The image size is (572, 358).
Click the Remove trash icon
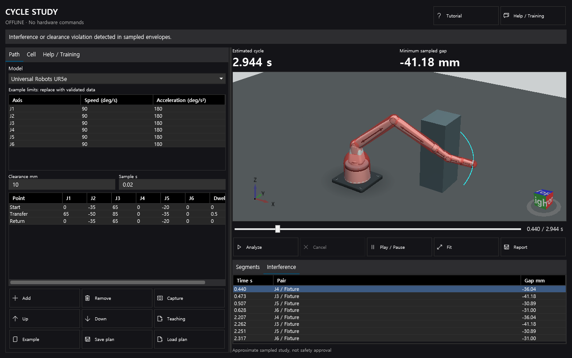click(x=88, y=298)
